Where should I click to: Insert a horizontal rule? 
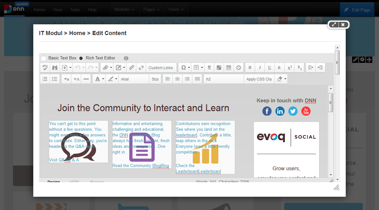coord(86,79)
